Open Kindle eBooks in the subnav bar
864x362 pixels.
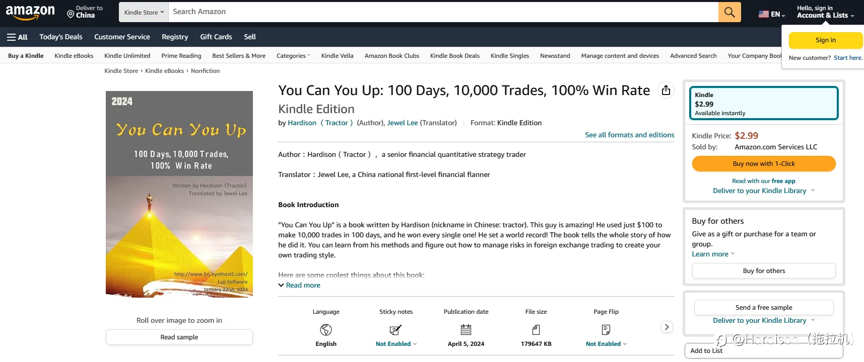tap(74, 56)
